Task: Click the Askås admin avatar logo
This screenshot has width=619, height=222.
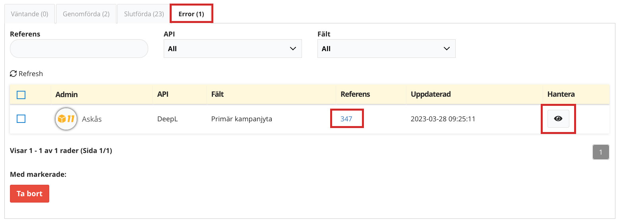Action: 66,119
